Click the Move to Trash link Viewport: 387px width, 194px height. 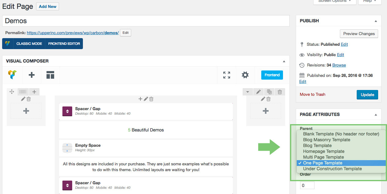[x=312, y=94]
